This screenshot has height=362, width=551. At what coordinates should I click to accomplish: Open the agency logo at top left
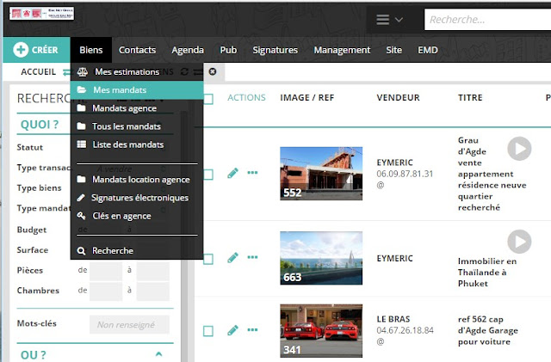click(42, 14)
